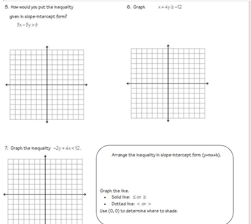Click the problem 7 inequality −2y + 4x < 12
This screenshot has width=251, height=224.
tap(67, 148)
